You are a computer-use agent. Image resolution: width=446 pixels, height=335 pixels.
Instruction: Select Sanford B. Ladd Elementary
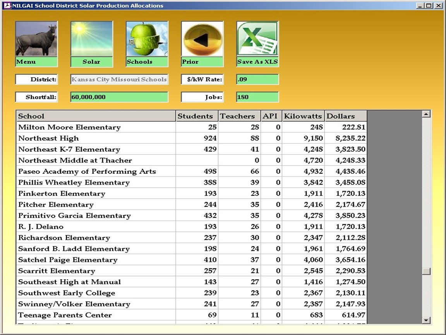point(191,249)
